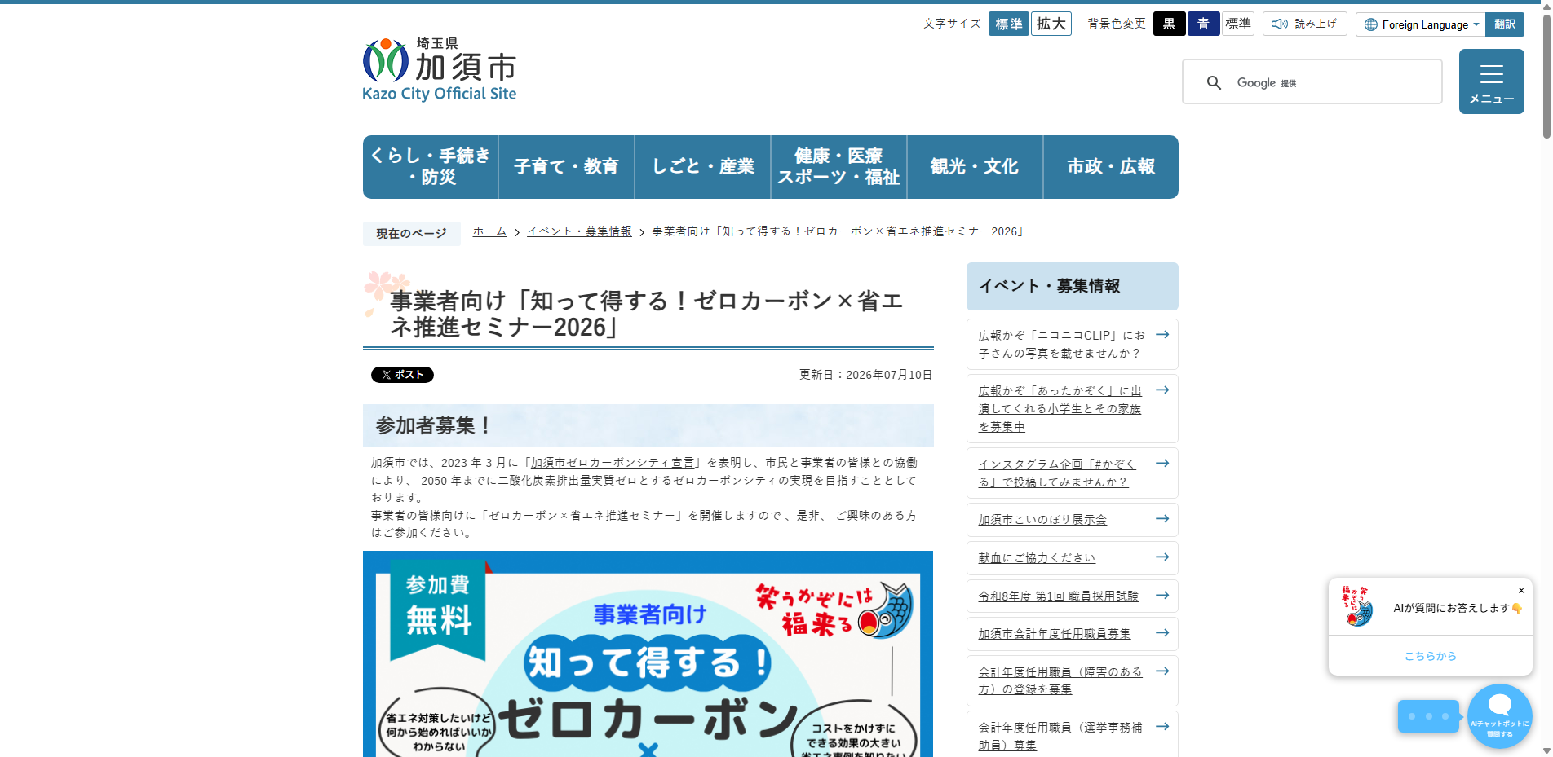The height and width of the screenshot is (757, 1553).
Task: Click the 翻訳 button
Action: pyautogui.click(x=1505, y=24)
